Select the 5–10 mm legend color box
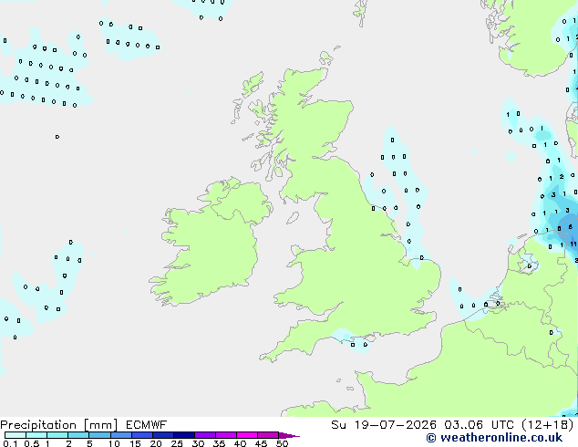578x447 pixels. (99, 435)
